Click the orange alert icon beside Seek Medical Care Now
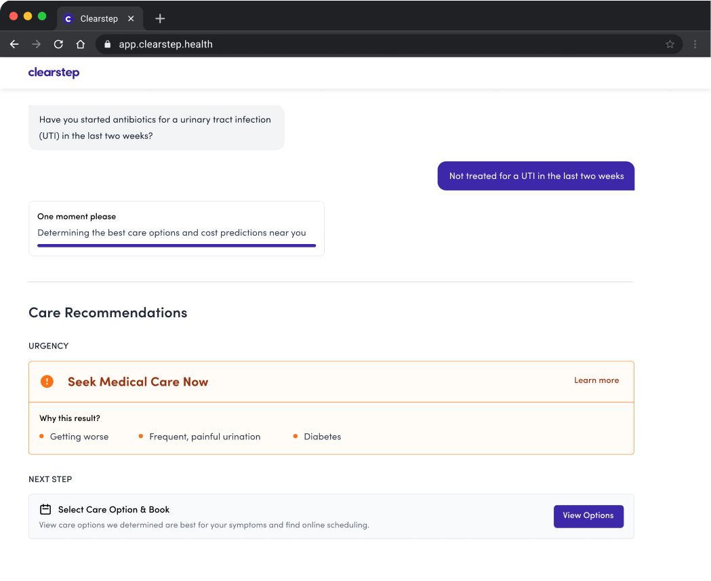711x581 pixels. (x=47, y=381)
